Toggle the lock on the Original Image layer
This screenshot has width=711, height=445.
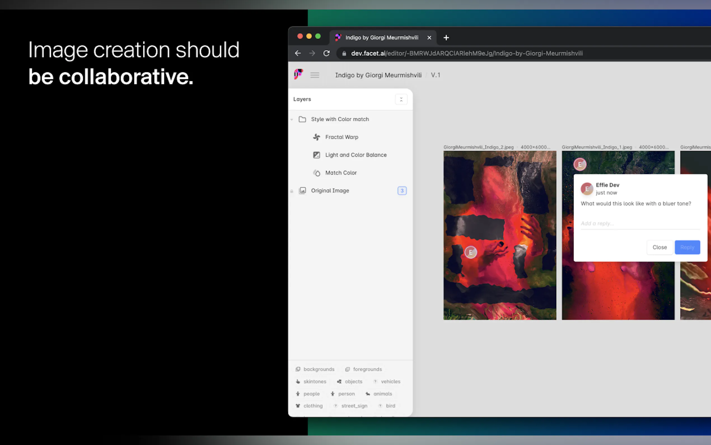coord(292,191)
